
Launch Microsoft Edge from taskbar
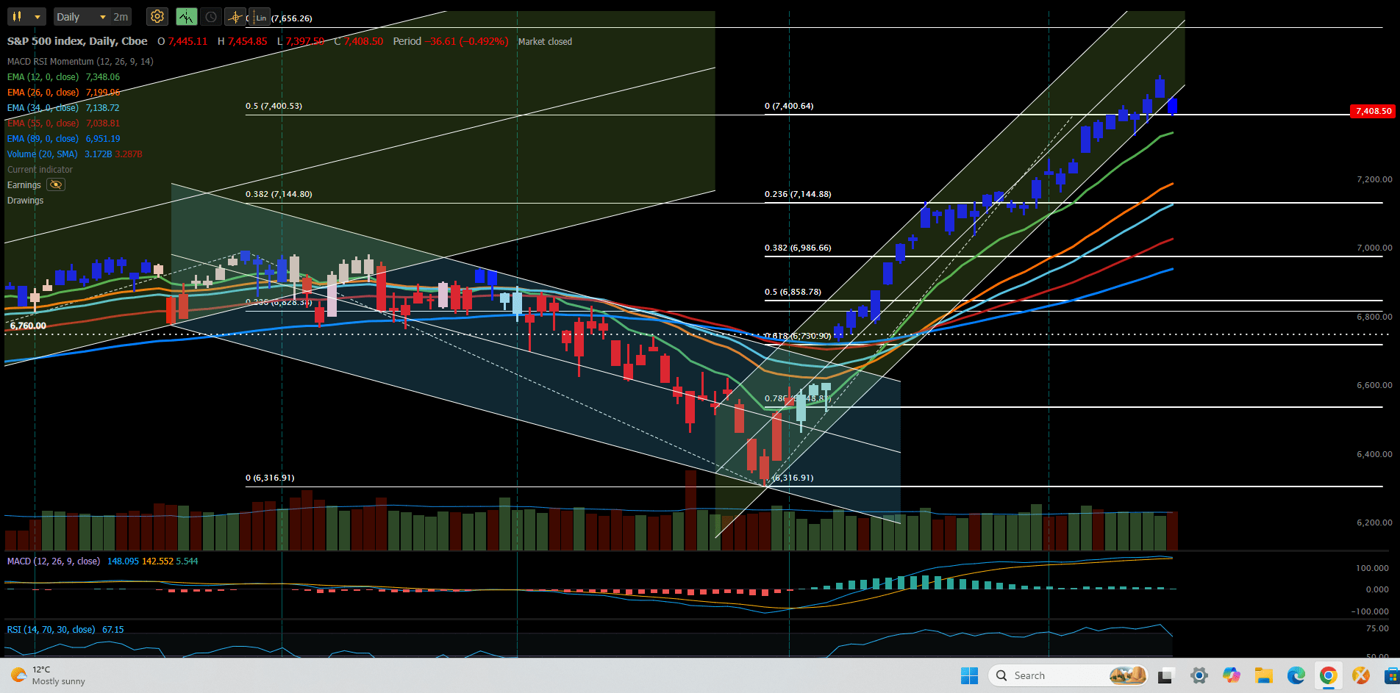coord(1296,675)
